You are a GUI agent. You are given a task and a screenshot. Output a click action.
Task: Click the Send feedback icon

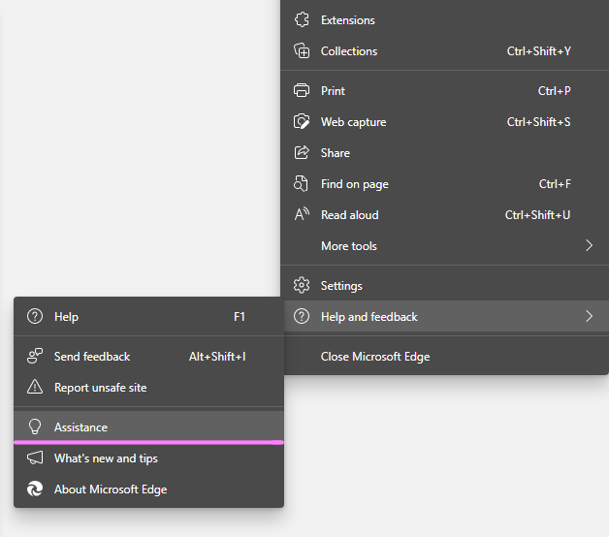click(x=35, y=356)
